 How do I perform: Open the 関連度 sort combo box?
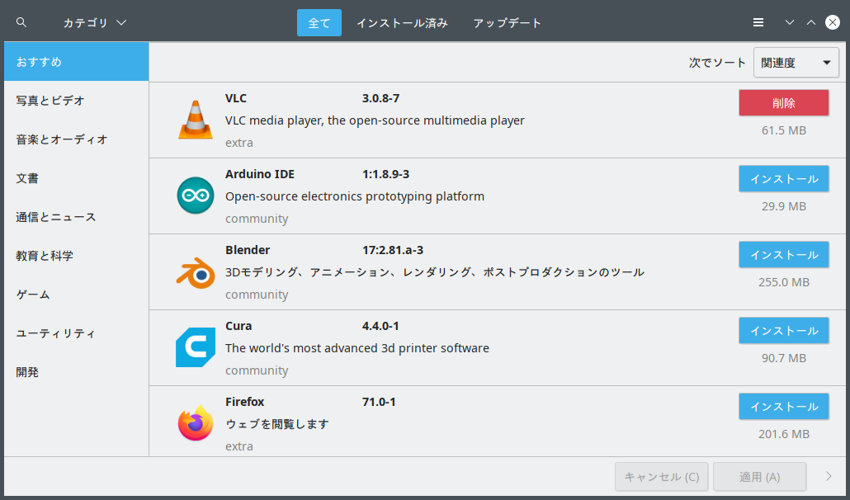tap(796, 63)
